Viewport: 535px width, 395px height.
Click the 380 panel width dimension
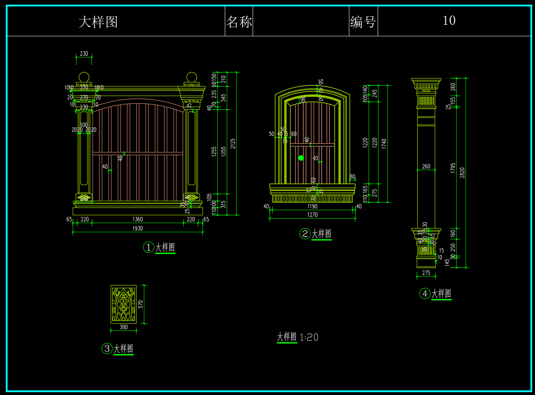[124, 327]
